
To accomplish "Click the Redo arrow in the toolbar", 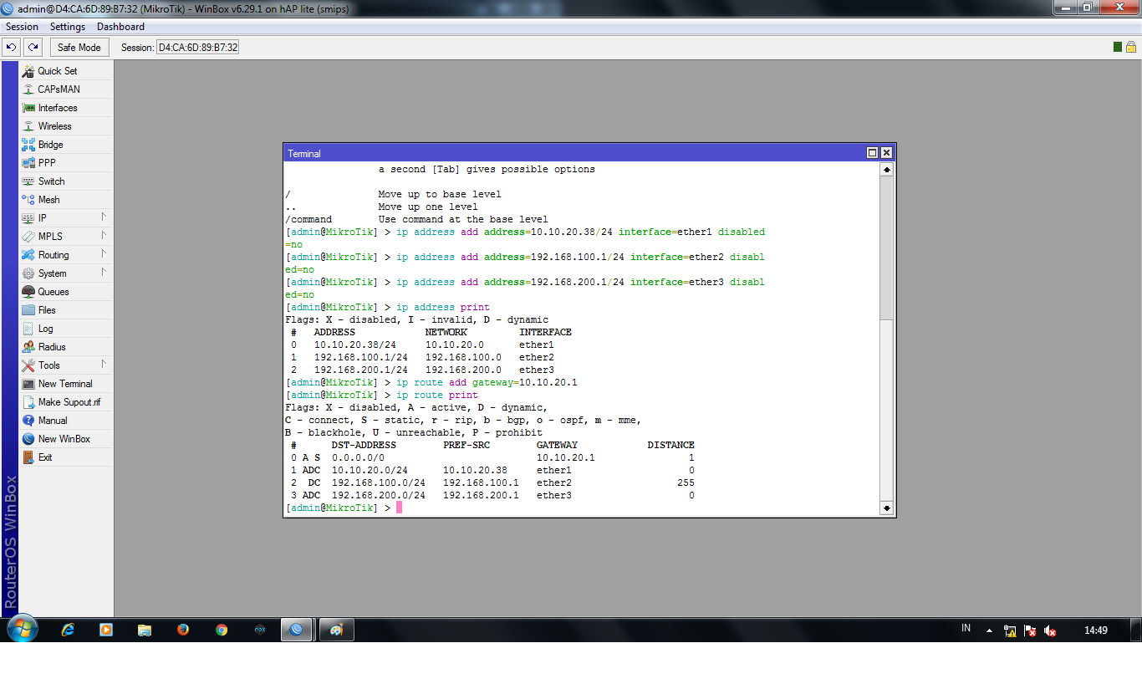I will click(33, 48).
